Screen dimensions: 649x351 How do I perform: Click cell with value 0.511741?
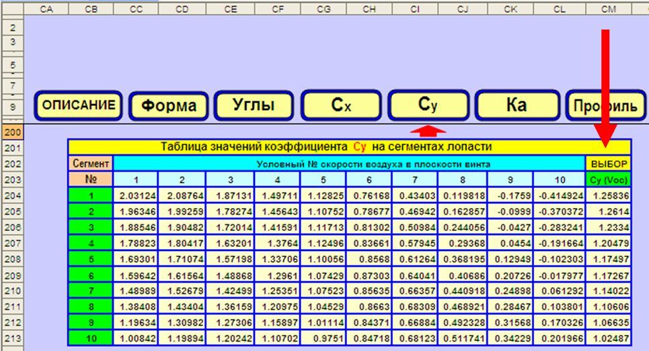coord(463,339)
